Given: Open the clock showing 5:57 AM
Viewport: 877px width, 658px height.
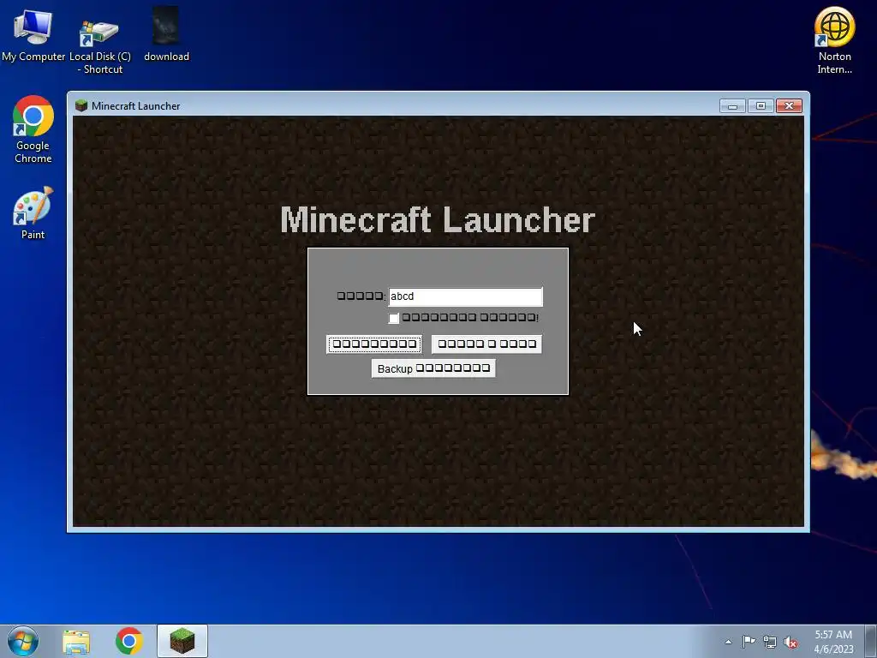Looking at the screenshot, I should [x=833, y=642].
